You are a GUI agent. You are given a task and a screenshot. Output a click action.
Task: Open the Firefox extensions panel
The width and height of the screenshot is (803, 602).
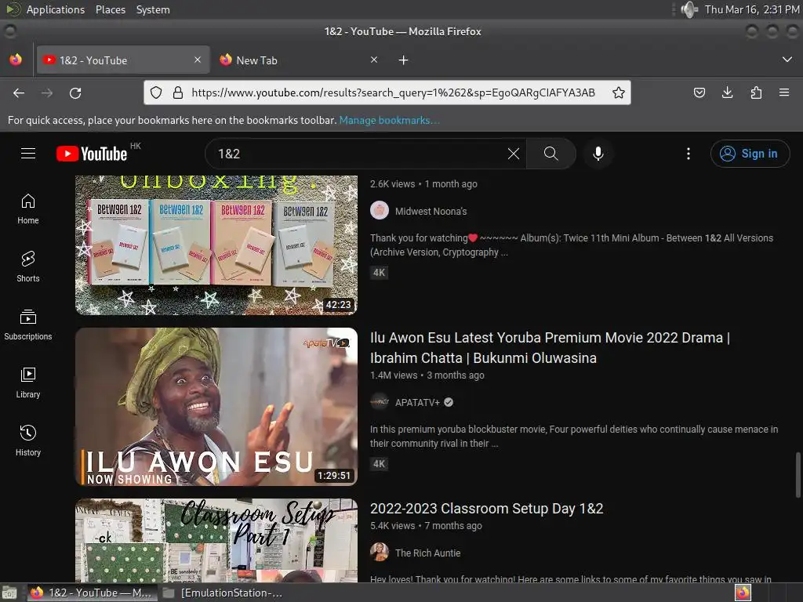(756, 92)
